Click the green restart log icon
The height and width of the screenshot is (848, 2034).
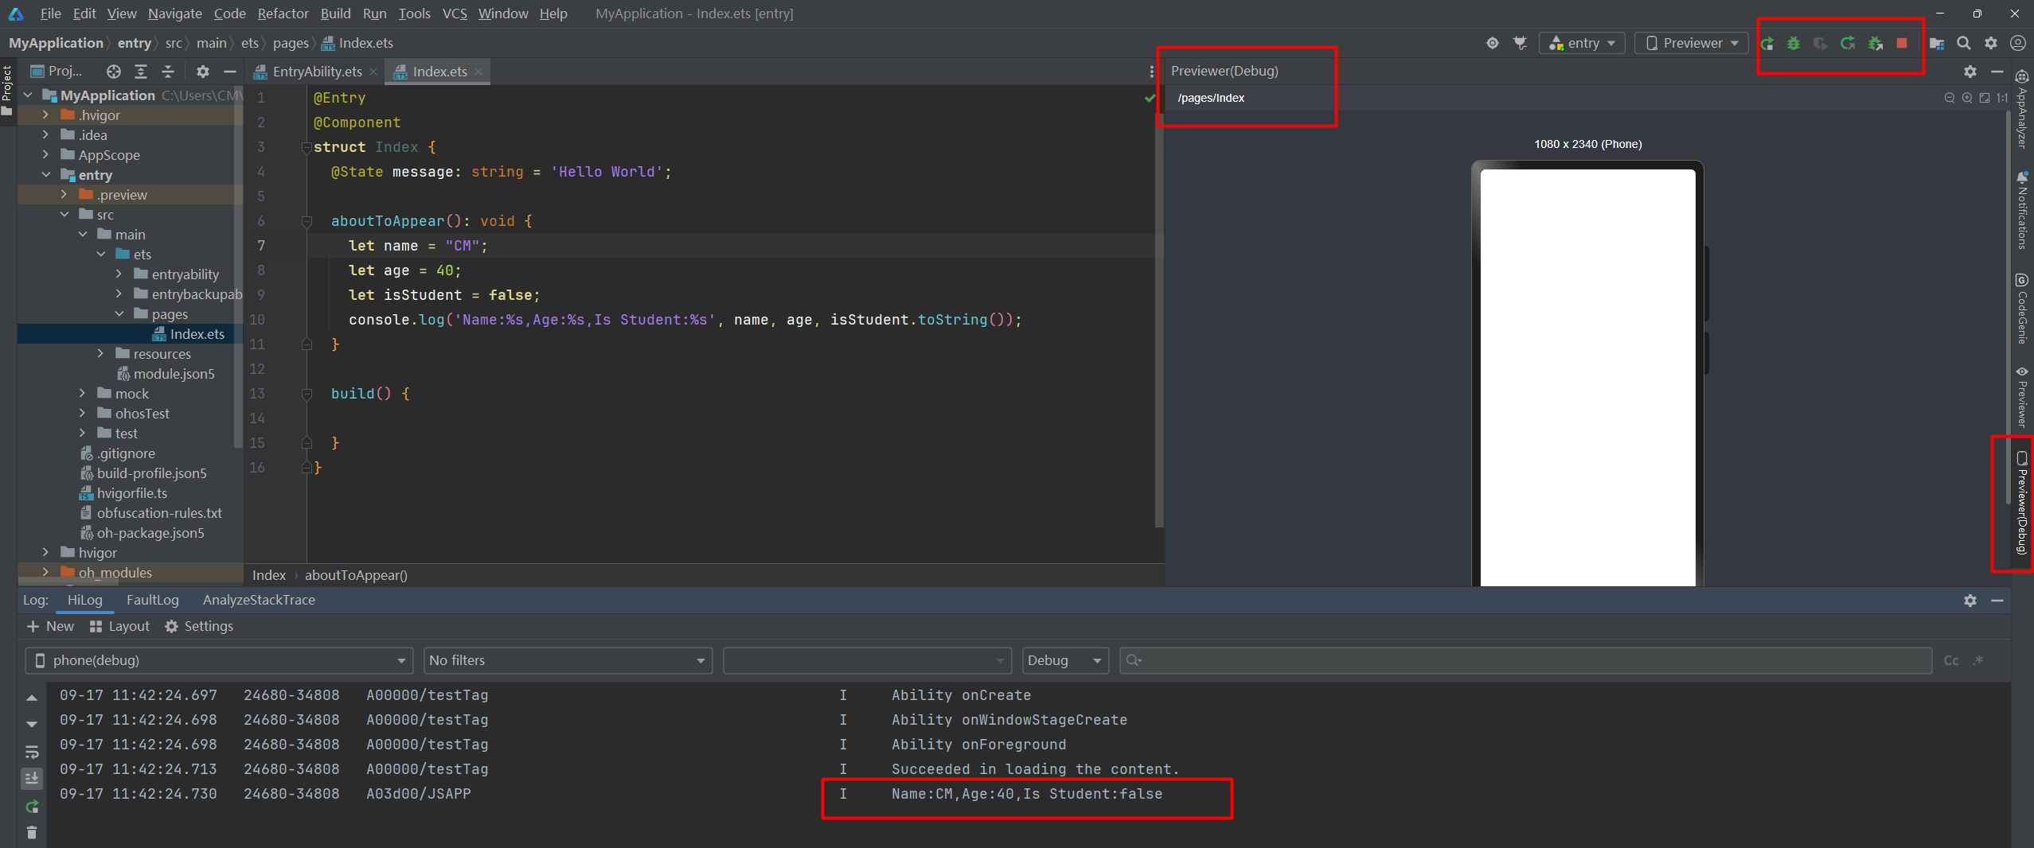pos(32,807)
